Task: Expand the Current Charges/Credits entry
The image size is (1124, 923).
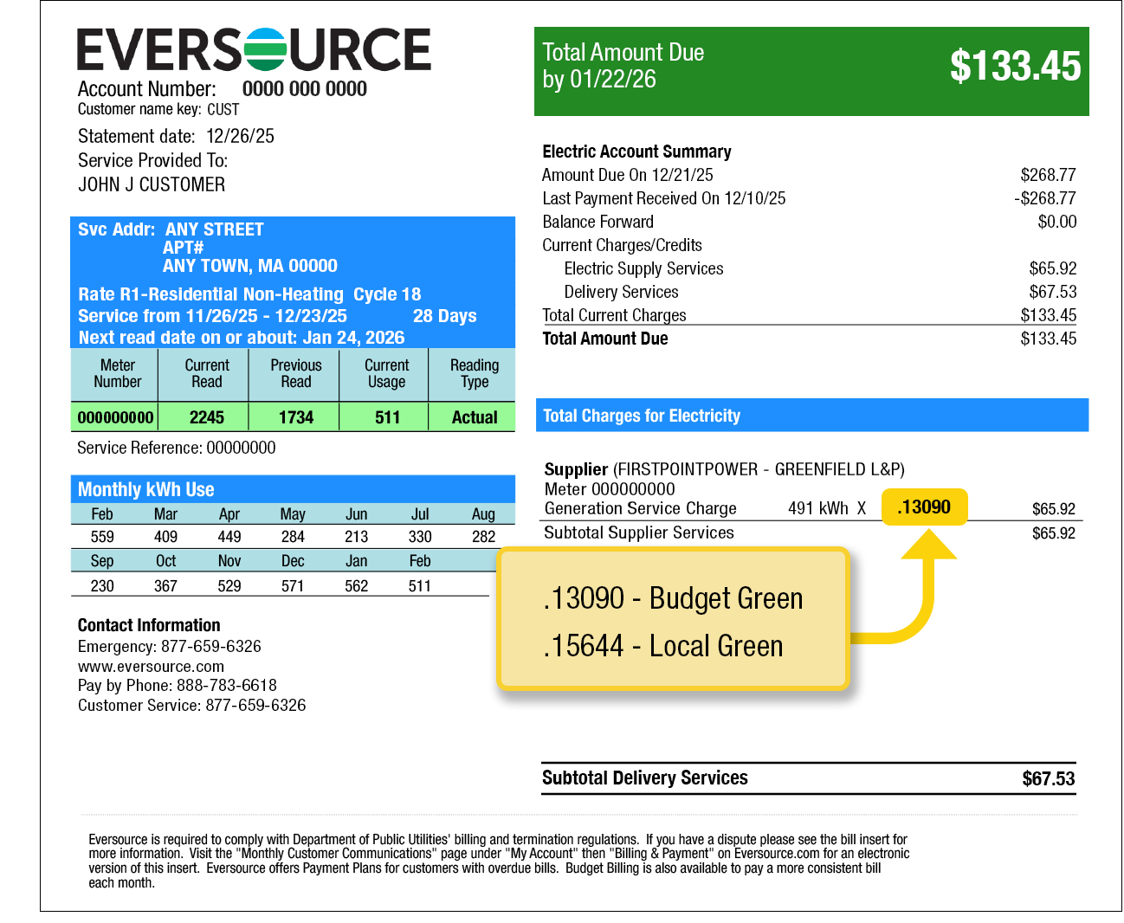Action: 622,245
